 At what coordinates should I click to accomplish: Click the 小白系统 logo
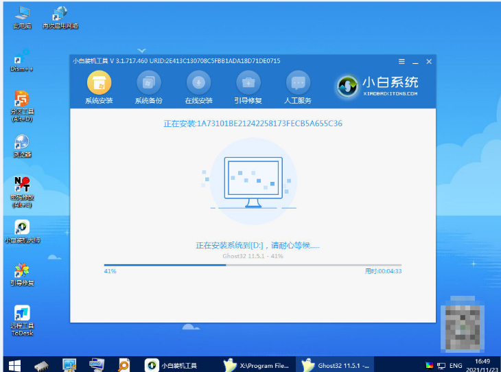pos(377,86)
